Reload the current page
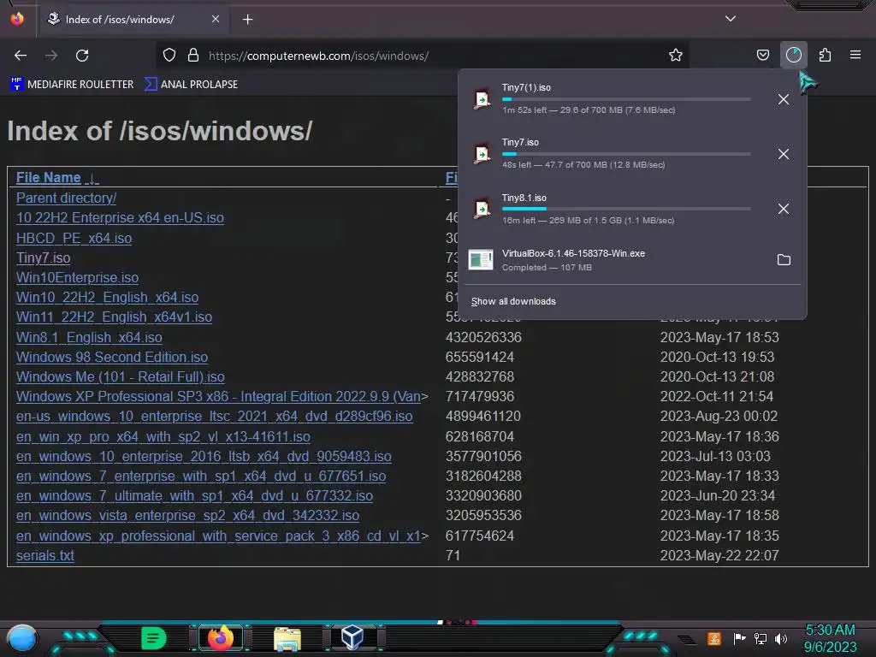Image resolution: width=876 pixels, height=657 pixels. [x=82, y=56]
